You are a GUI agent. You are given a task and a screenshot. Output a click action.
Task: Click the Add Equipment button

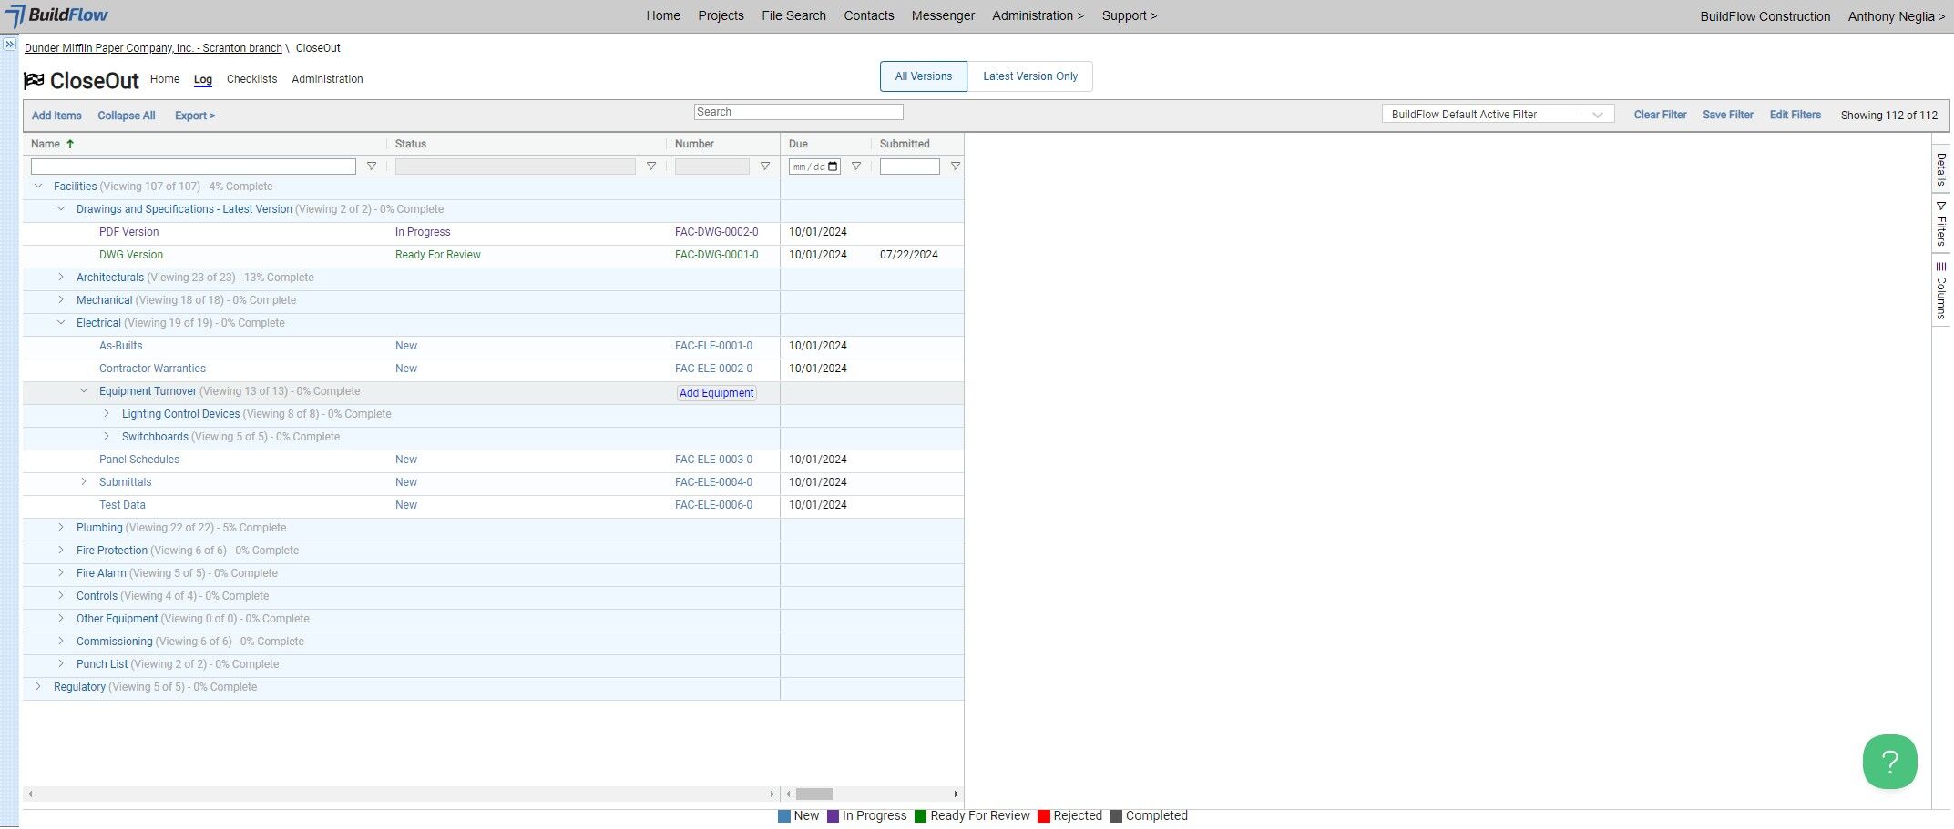pyautogui.click(x=716, y=393)
